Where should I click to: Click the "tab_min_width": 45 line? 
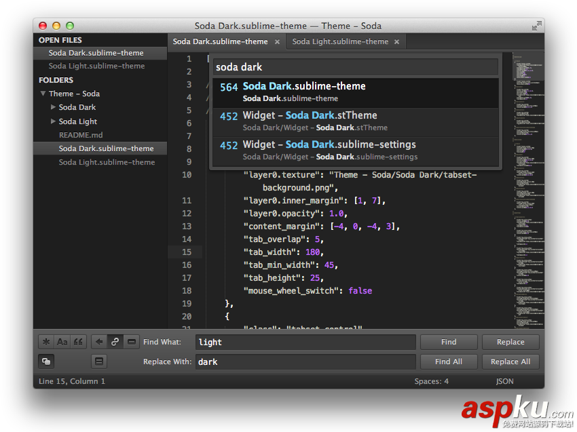coord(291,265)
